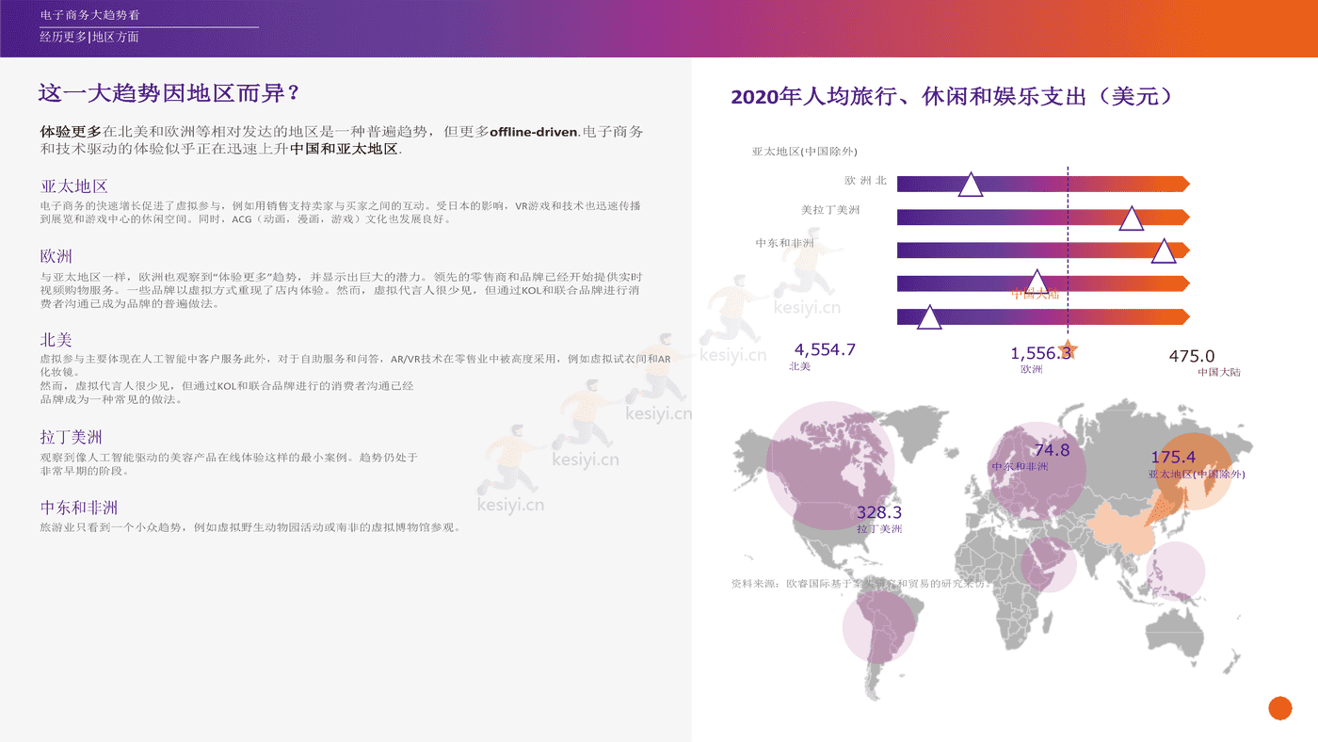Click the orange bubble over East Asia

tap(1193, 470)
